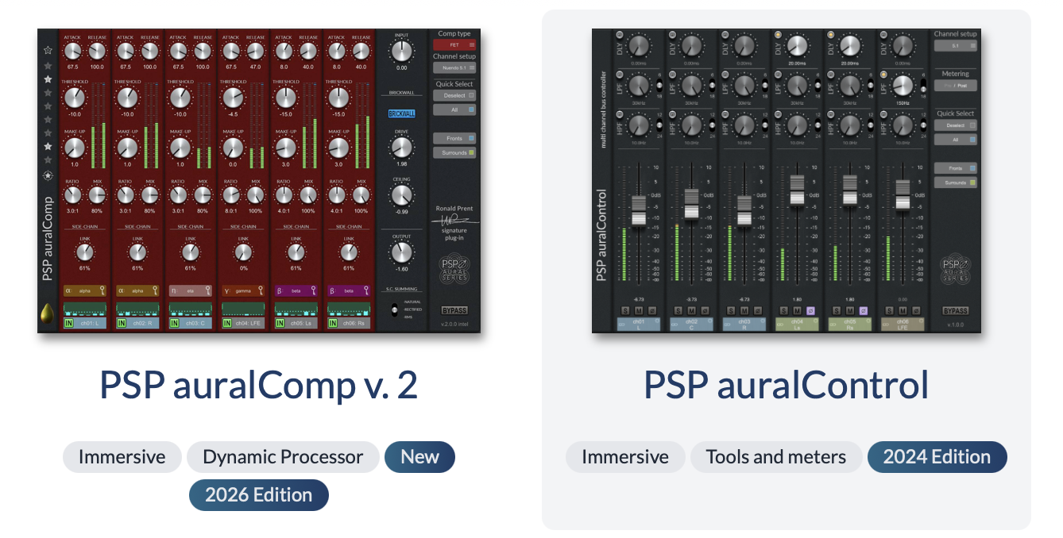Open the PSP auralControl plugin screenshot thumbnail
The image size is (1063, 538).
point(787,180)
